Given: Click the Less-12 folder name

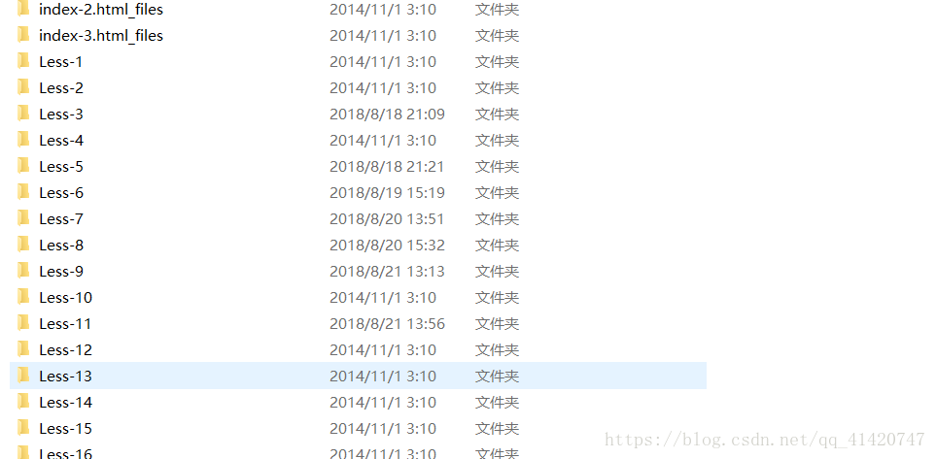Looking at the screenshot, I should [x=66, y=350].
